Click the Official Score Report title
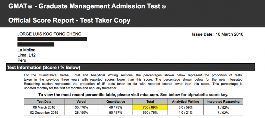 [69, 20]
